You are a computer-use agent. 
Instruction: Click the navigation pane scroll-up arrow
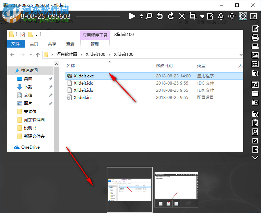pos(57,64)
